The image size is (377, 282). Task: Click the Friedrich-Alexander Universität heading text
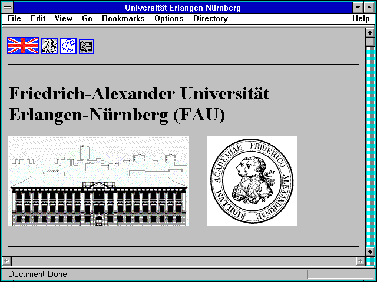coord(139,104)
